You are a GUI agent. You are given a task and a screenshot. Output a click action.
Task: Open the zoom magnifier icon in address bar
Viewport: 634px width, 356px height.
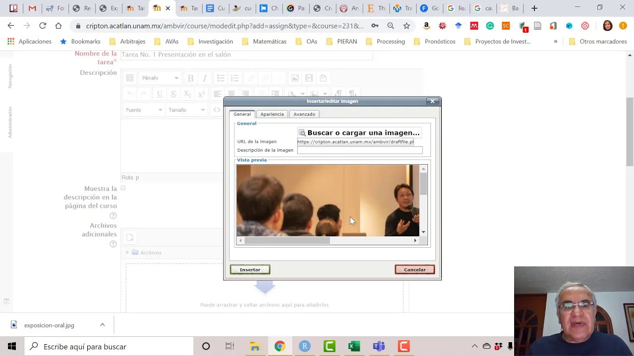(x=391, y=26)
